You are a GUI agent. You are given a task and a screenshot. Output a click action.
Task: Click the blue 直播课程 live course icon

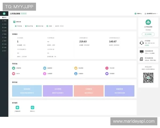[45, 68]
